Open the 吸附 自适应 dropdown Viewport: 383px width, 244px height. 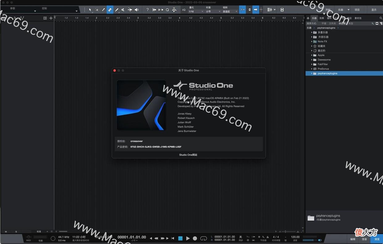click(230, 11)
